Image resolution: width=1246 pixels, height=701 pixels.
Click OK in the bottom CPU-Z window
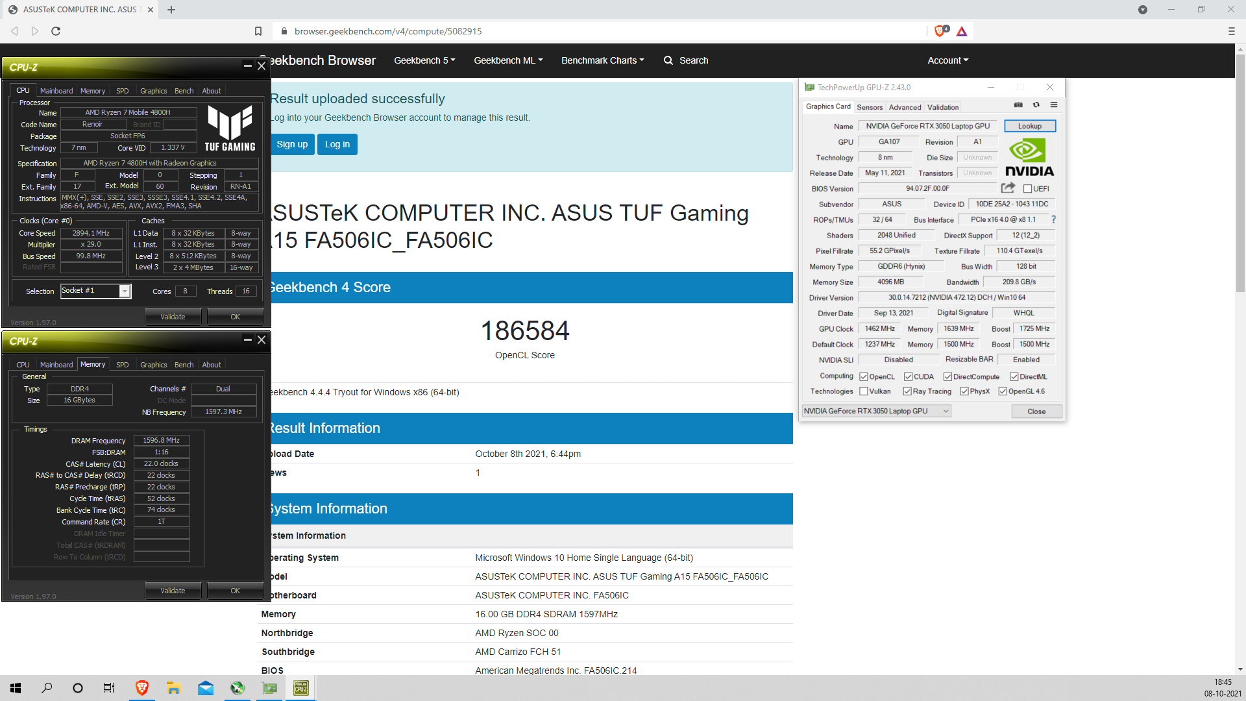pos(236,591)
